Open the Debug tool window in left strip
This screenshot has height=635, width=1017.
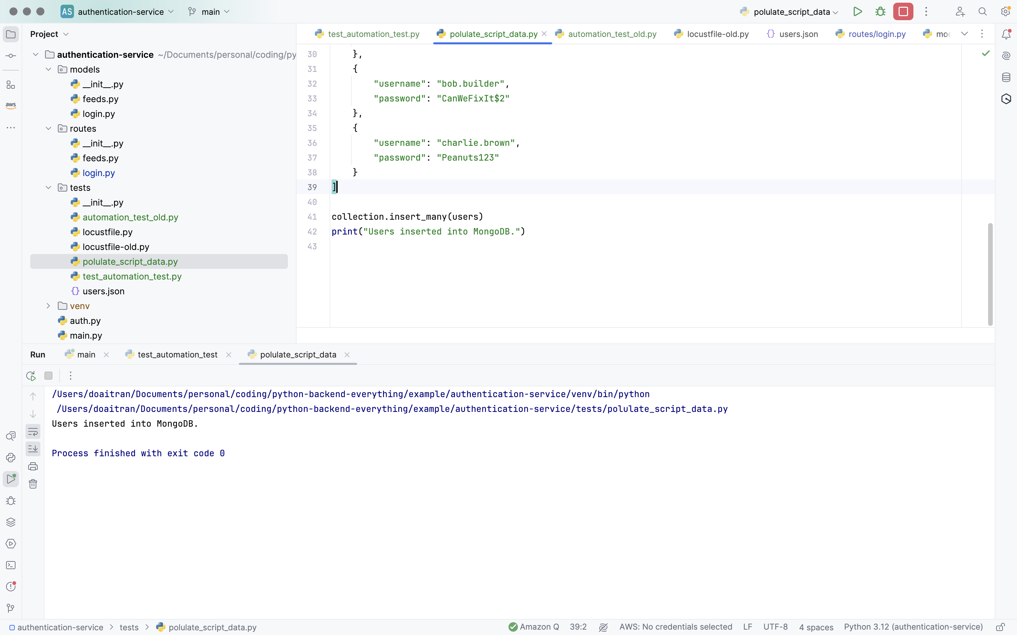click(11, 501)
